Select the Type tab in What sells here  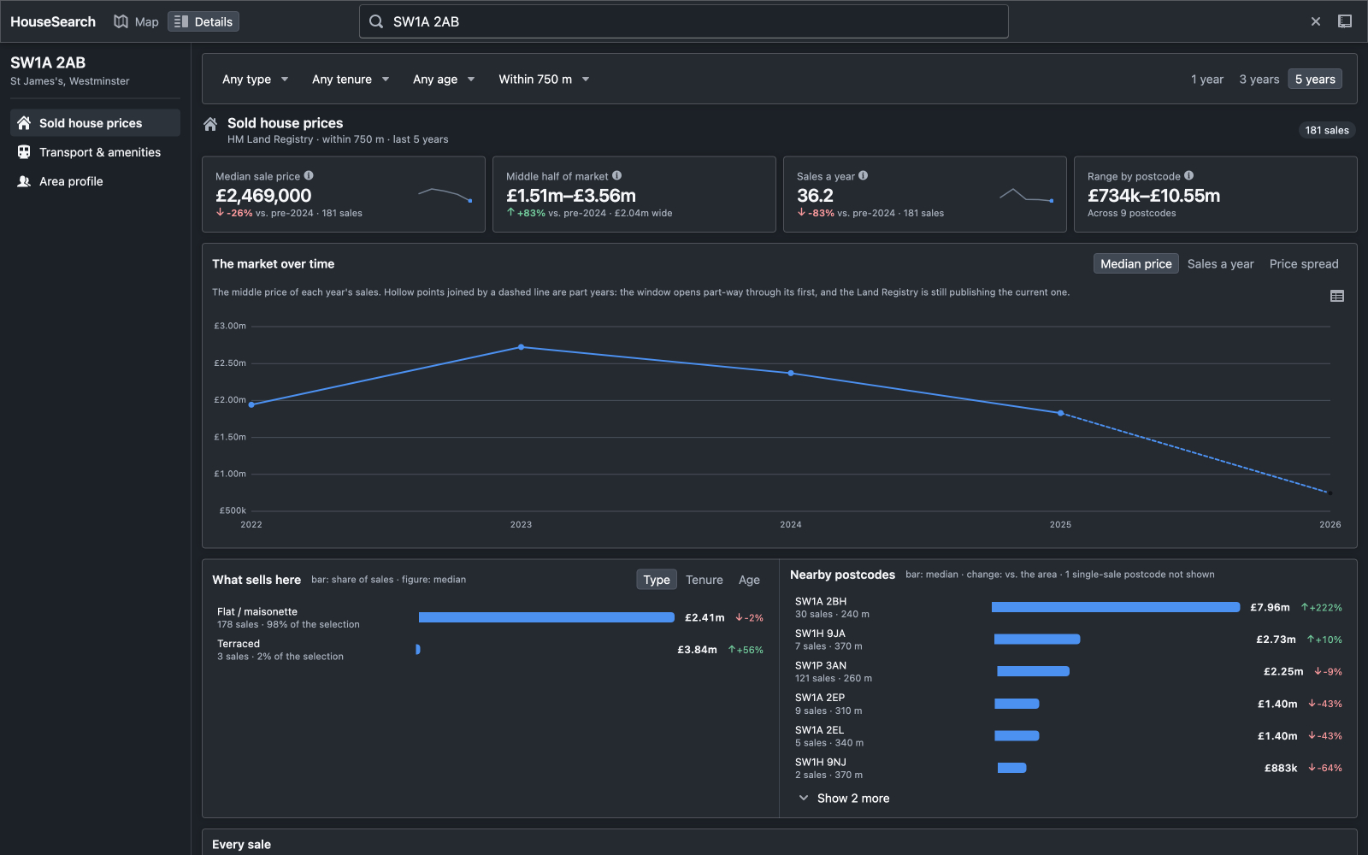click(657, 580)
